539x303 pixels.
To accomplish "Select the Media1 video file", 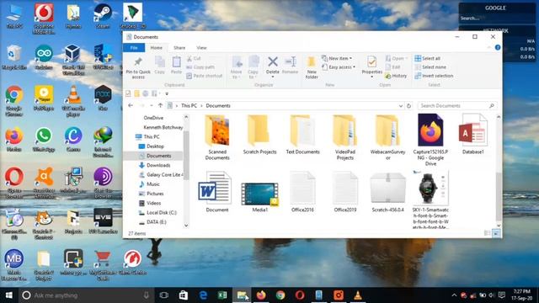I will (260, 197).
